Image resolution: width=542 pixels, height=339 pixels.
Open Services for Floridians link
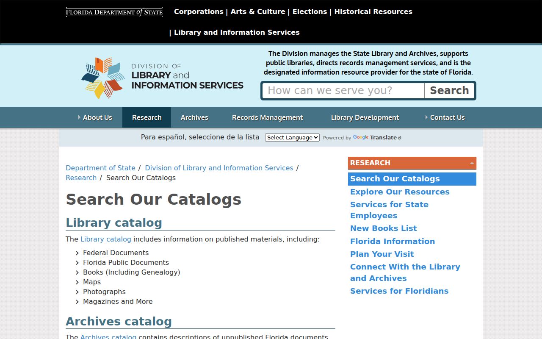click(x=399, y=291)
